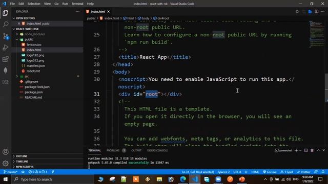Open the Help menu
The width and height of the screenshot is (328, 184).
tap(90, 4)
